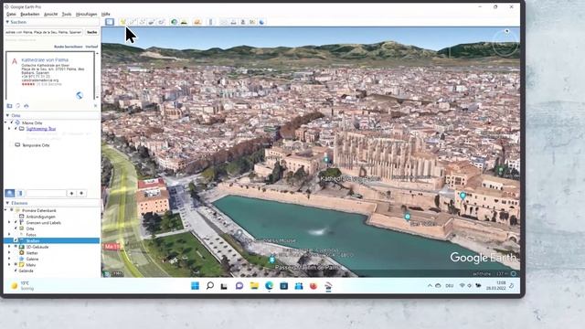Click the Route berechnen link
585x329 pixels.
tap(69, 47)
